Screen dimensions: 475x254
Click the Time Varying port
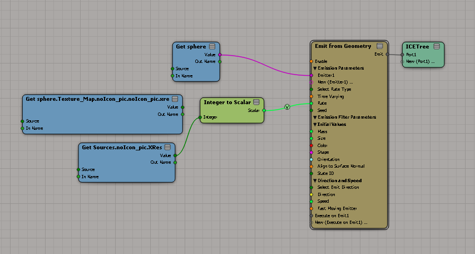point(311,96)
